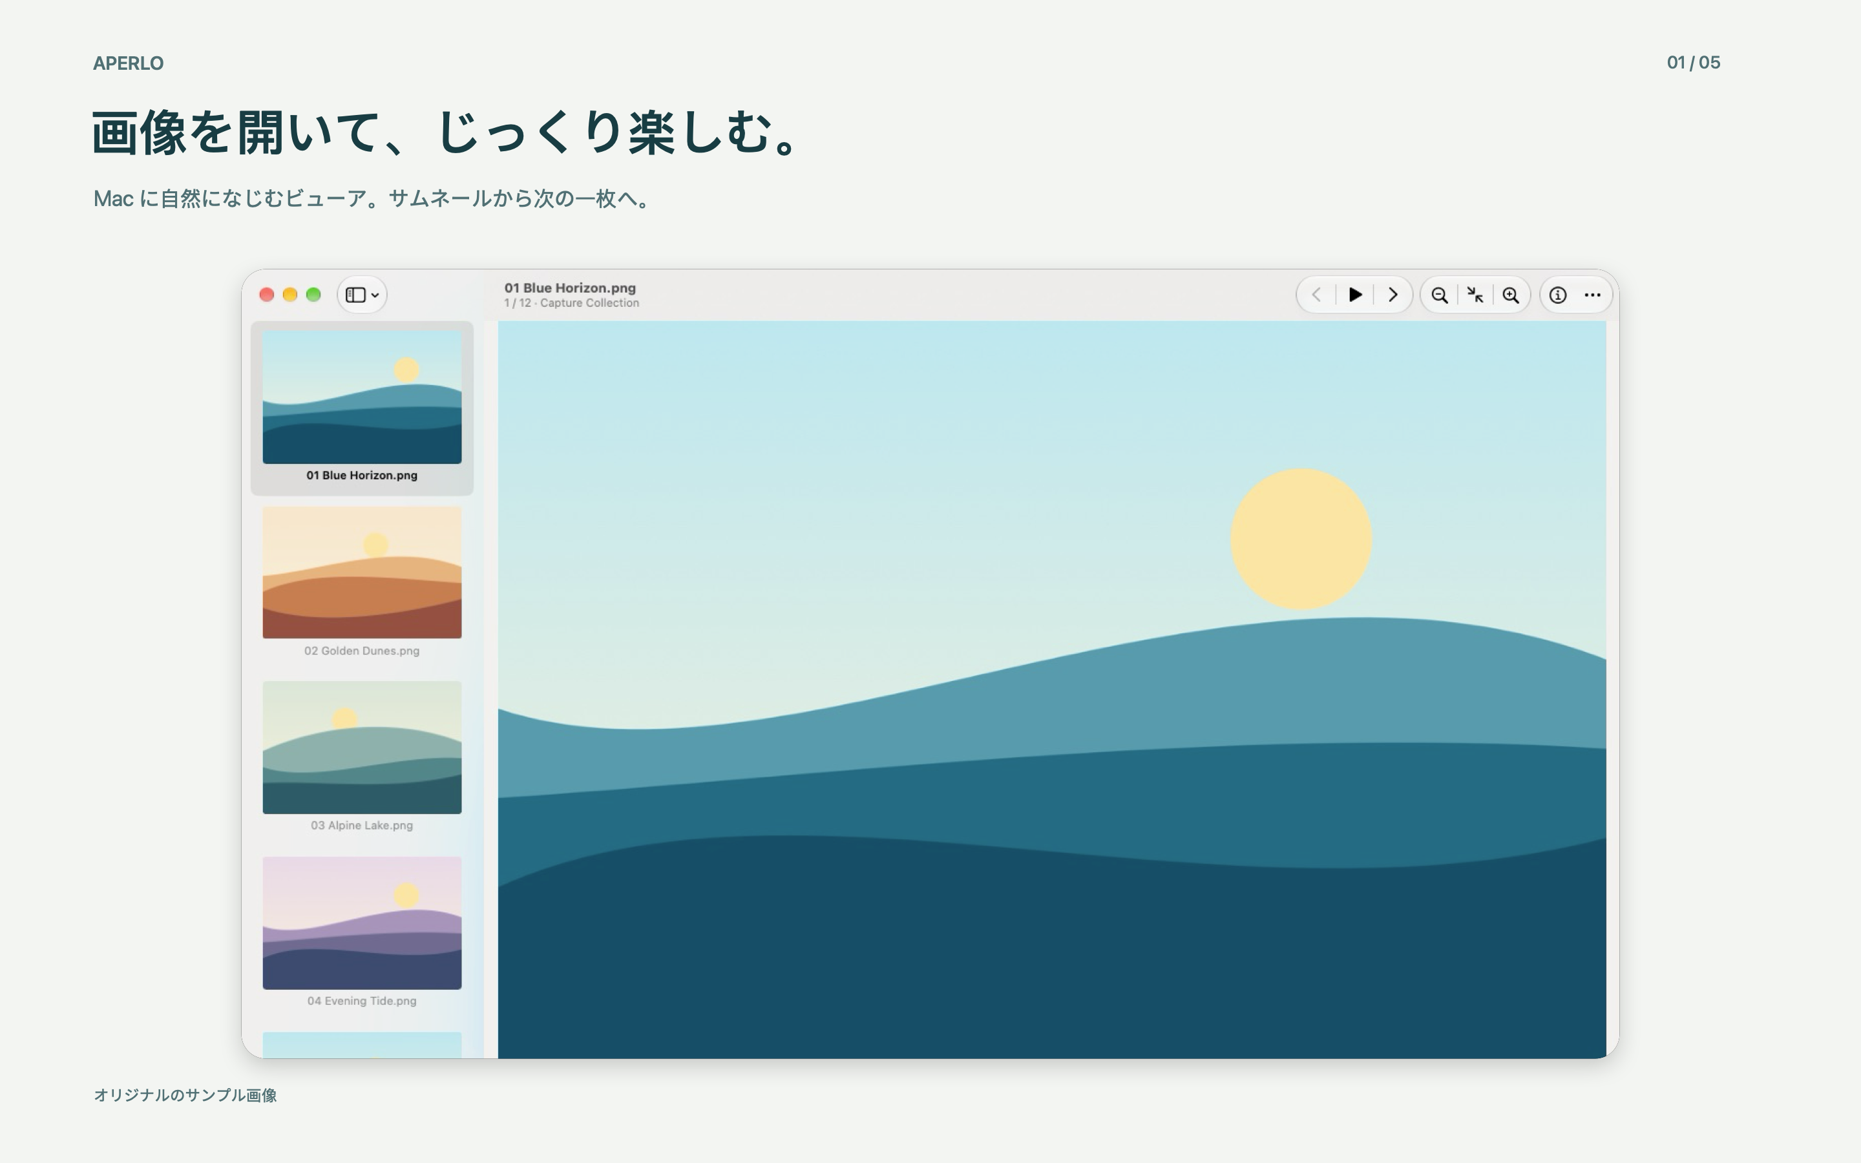This screenshot has width=1861, height=1163.
Task: Click the 04 Evening Tide.png label
Action: 363,1001
